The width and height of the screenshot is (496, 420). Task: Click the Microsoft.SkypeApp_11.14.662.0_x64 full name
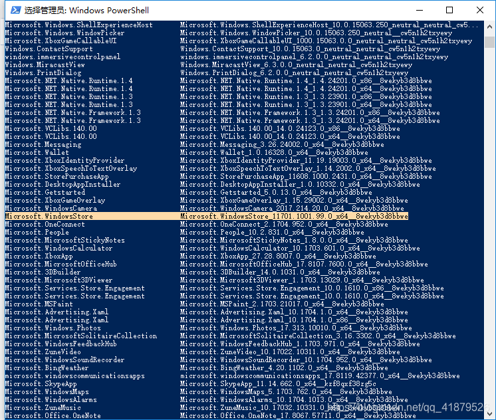[x=278, y=383]
